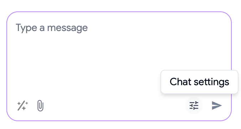Select the prompt enhancement wand tool
241x129 pixels.
click(22, 105)
